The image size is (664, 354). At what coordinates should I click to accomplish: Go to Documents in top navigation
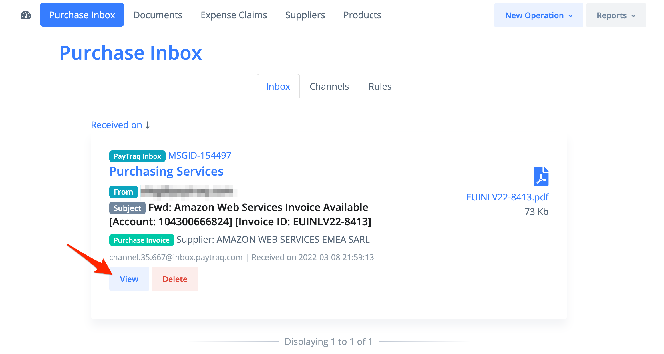click(158, 15)
